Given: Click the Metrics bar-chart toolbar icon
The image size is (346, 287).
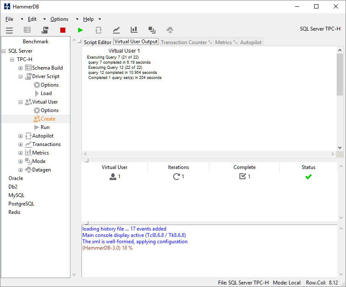Looking at the screenshot, I should 134,30.
